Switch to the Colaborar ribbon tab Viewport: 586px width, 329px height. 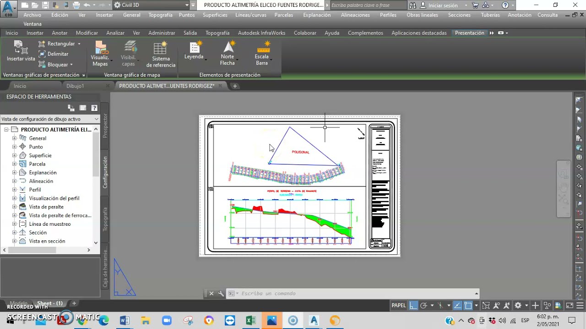tap(305, 33)
